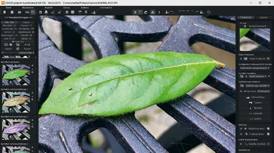Click the Import presets button
Screen dimensions: 274x153
point(8,49)
